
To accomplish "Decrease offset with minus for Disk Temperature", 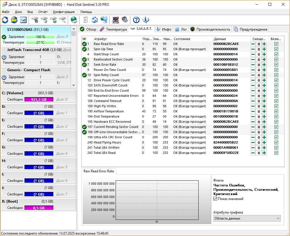I will click(x=253, y=117).
